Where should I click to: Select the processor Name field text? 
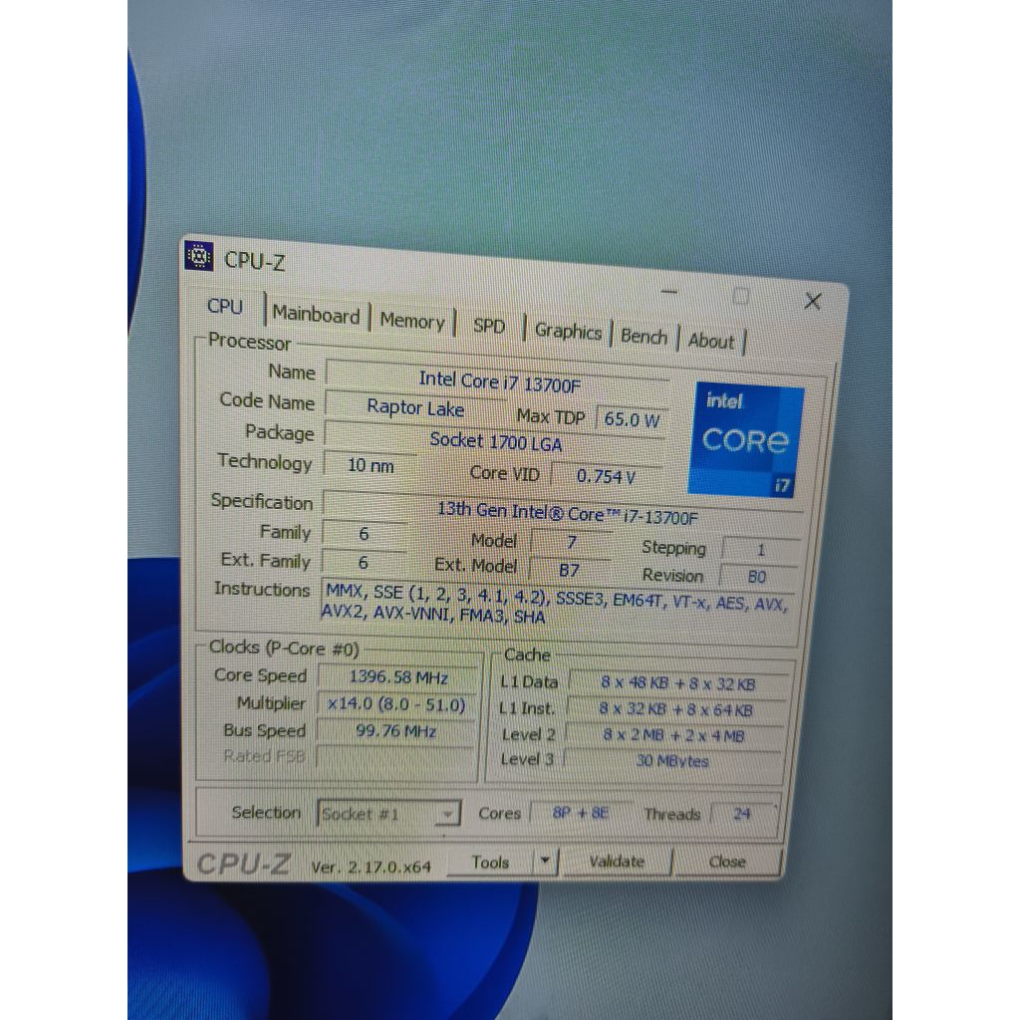coord(495,380)
